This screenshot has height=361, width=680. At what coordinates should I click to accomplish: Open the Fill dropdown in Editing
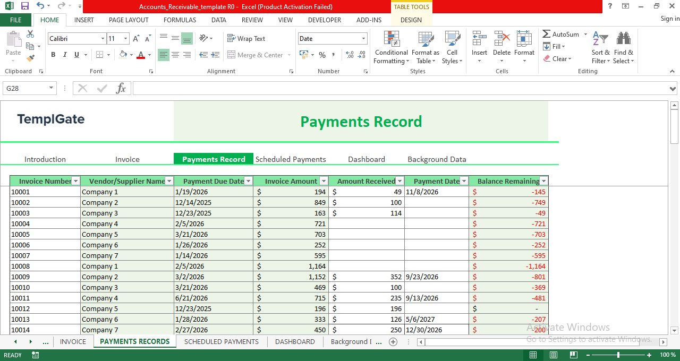[554, 47]
